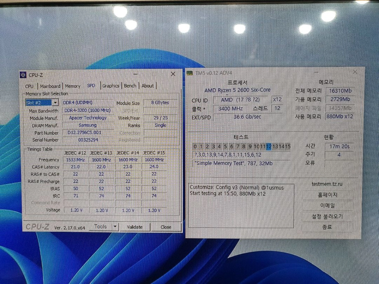Click the 3400 MHz clock field
The image size is (379, 284).
tap(230, 109)
